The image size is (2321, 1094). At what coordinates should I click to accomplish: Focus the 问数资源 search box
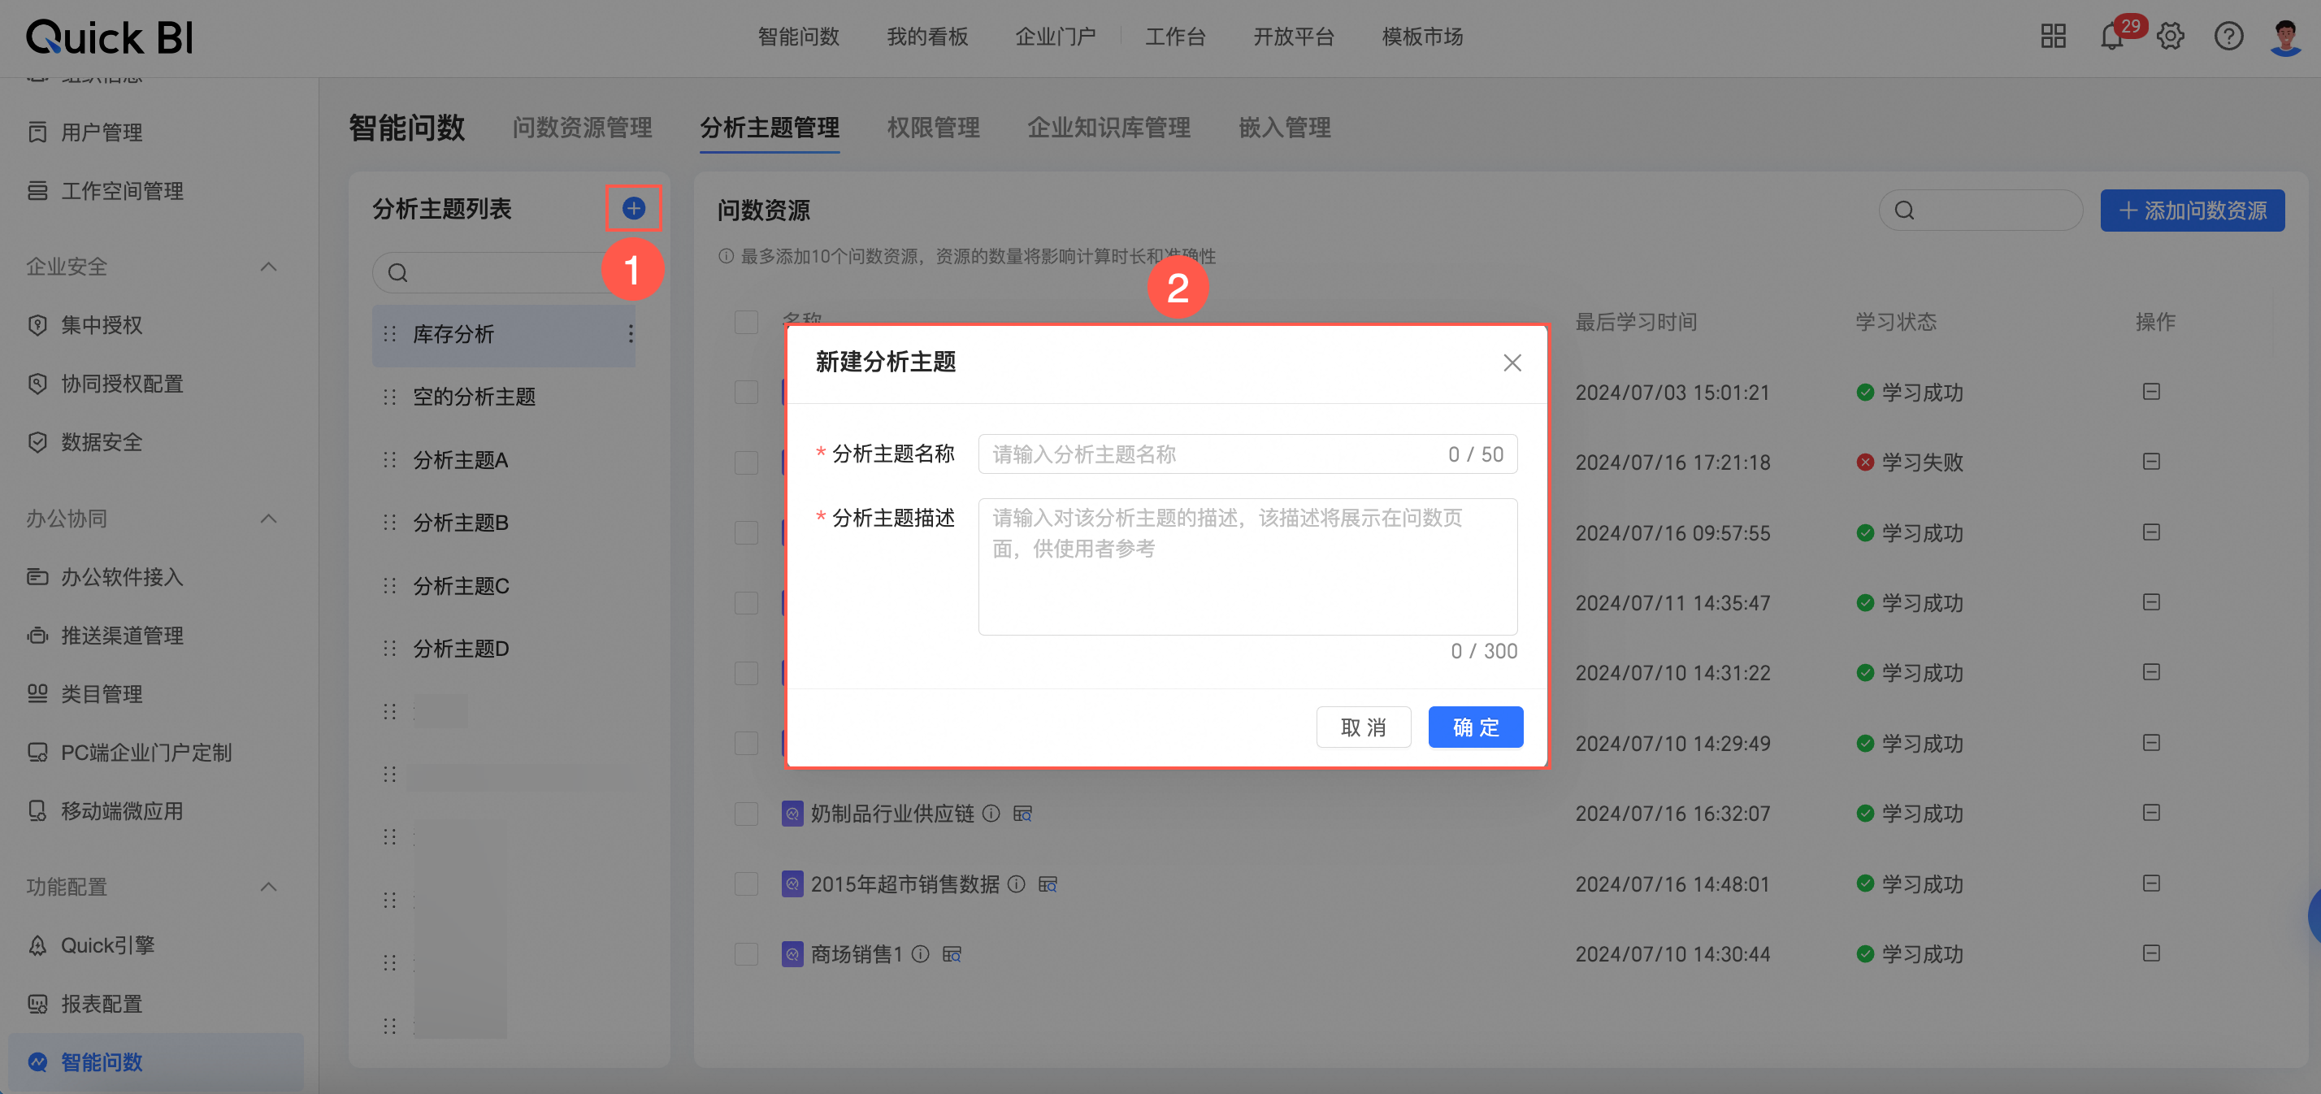1980,210
